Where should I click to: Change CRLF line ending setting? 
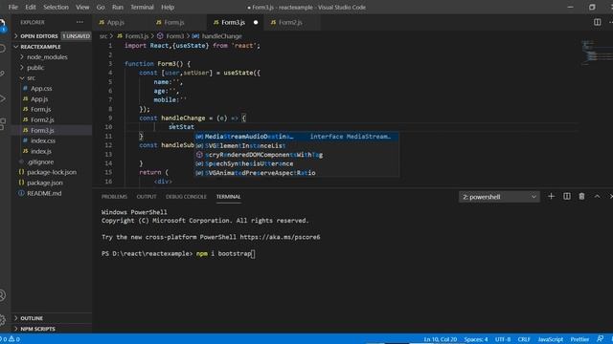pos(524,339)
